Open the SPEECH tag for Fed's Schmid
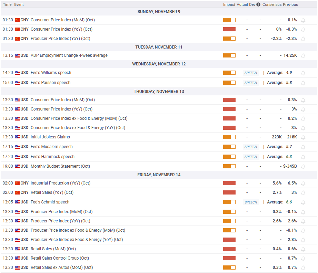Screen dimensions: 318x273 point(251,202)
